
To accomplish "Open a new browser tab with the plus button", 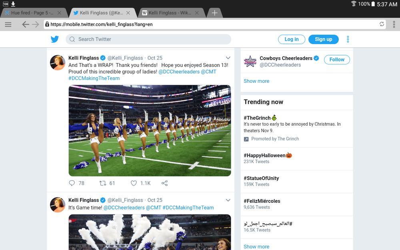I will (x=214, y=13).
